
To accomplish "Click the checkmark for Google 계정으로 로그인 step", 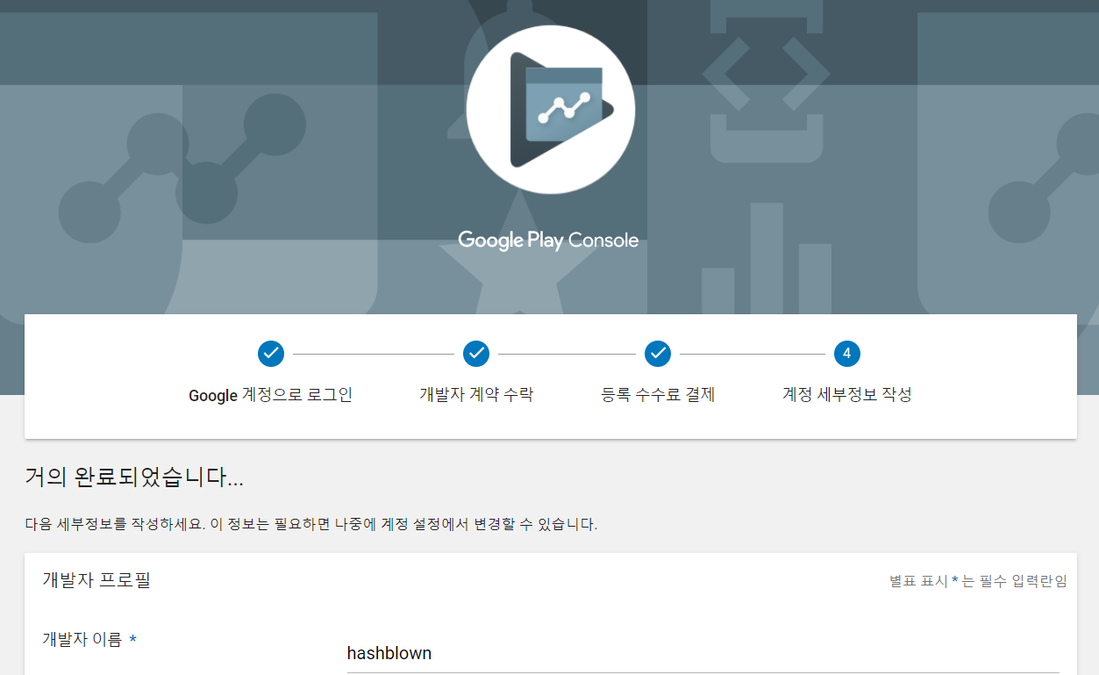I will pyautogui.click(x=271, y=354).
